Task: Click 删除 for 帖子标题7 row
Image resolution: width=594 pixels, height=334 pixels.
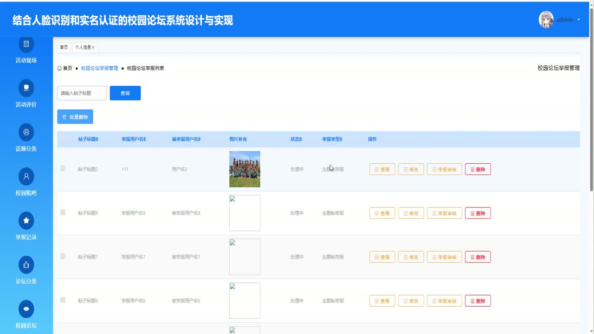Action: pos(478,257)
